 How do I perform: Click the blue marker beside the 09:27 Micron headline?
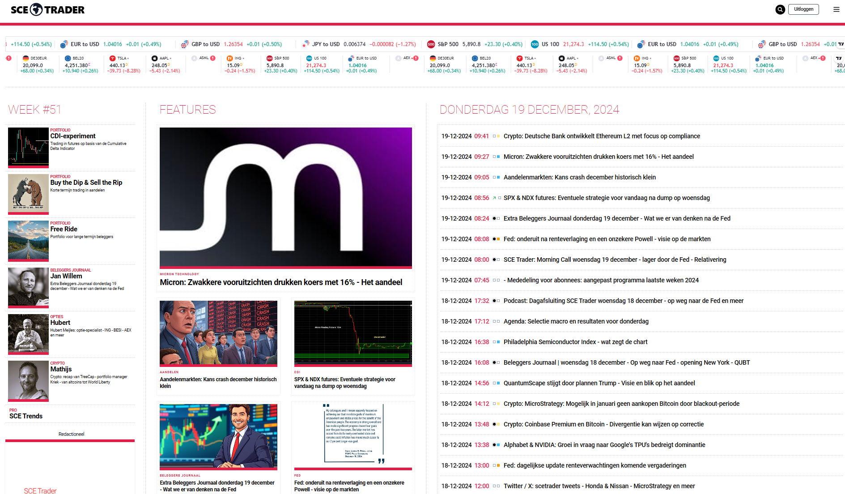coord(498,157)
